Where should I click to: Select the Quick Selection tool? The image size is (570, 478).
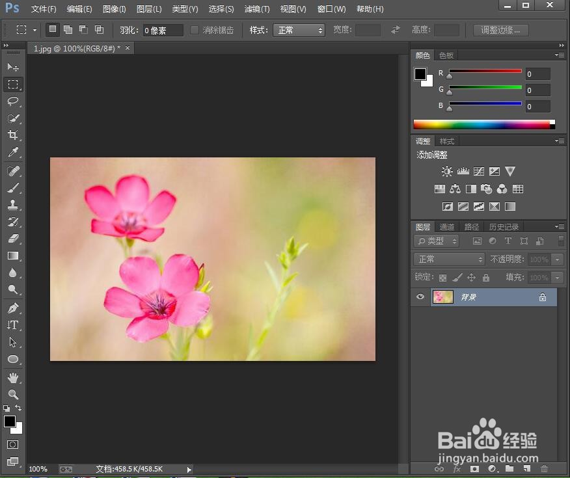tap(13, 118)
